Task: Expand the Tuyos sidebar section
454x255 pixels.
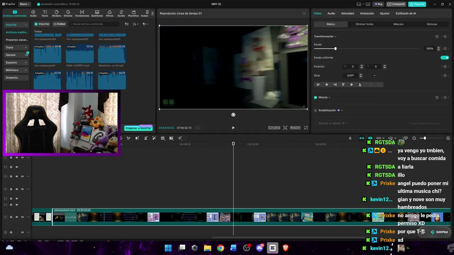Action: [26, 47]
